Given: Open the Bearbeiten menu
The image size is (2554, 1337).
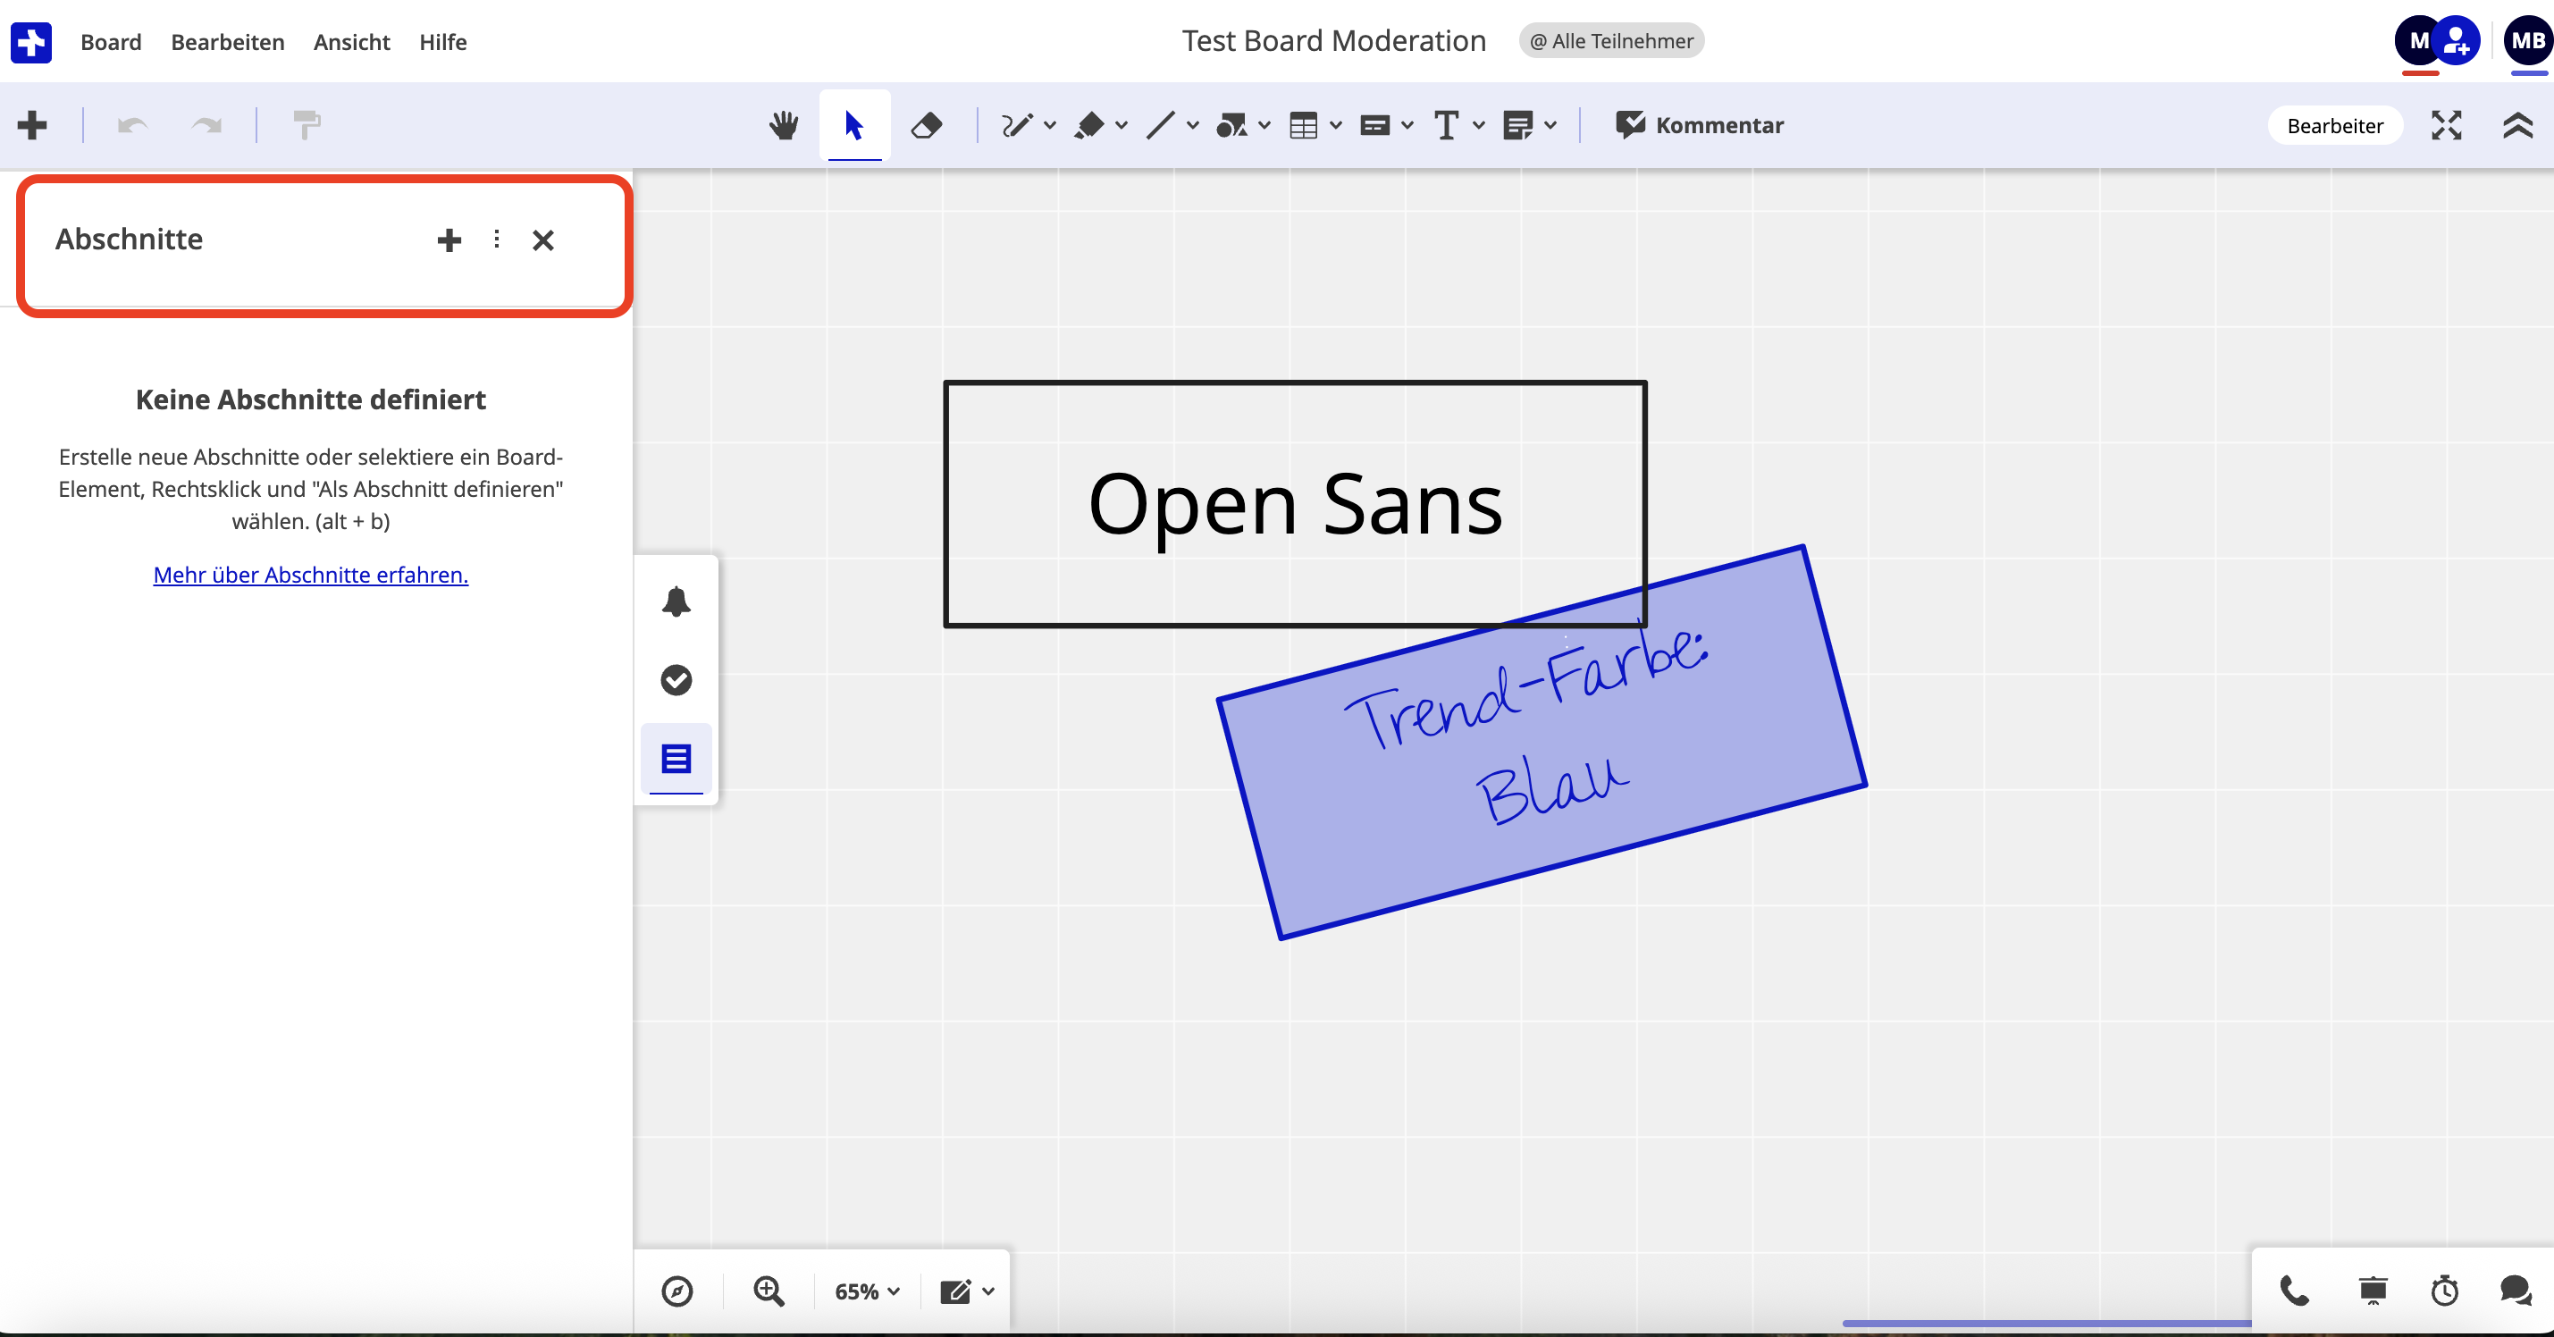Looking at the screenshot, I should point(227,42).
